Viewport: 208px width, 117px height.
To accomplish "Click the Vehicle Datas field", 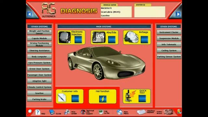I will (x=116, y=12).
